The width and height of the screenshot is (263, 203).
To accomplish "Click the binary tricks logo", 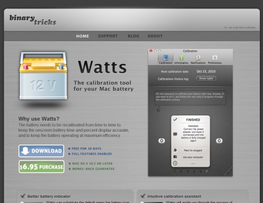I will click(33, 20).
